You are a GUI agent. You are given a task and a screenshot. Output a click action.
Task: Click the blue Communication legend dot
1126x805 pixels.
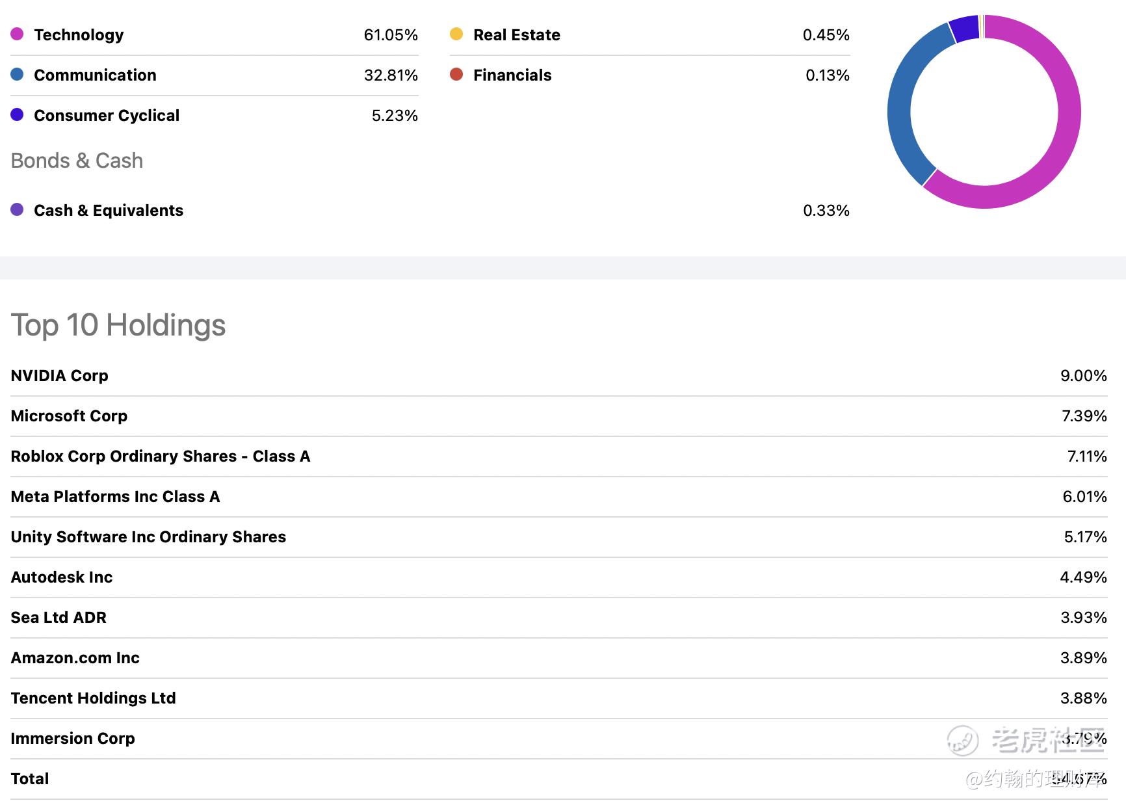18,74
